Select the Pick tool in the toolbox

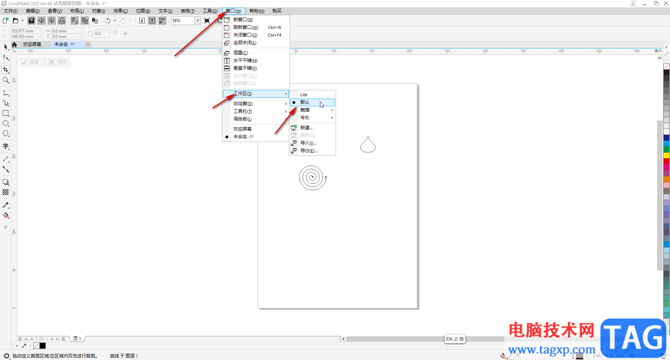click(x=6, y=47)
